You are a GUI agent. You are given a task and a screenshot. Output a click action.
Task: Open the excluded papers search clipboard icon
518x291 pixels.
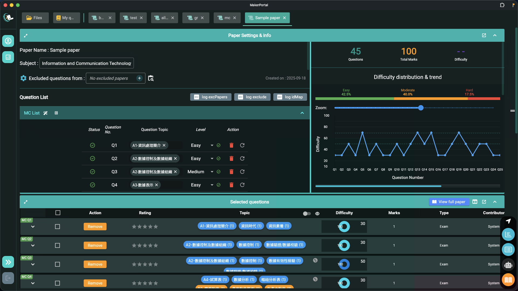151,78
